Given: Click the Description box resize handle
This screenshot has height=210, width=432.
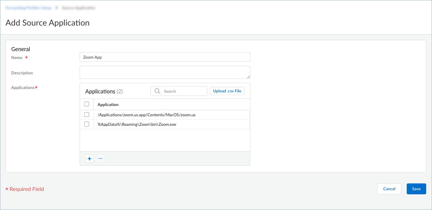Looking at the screenshot, I should pyautogui.click(x=248, y=76).
